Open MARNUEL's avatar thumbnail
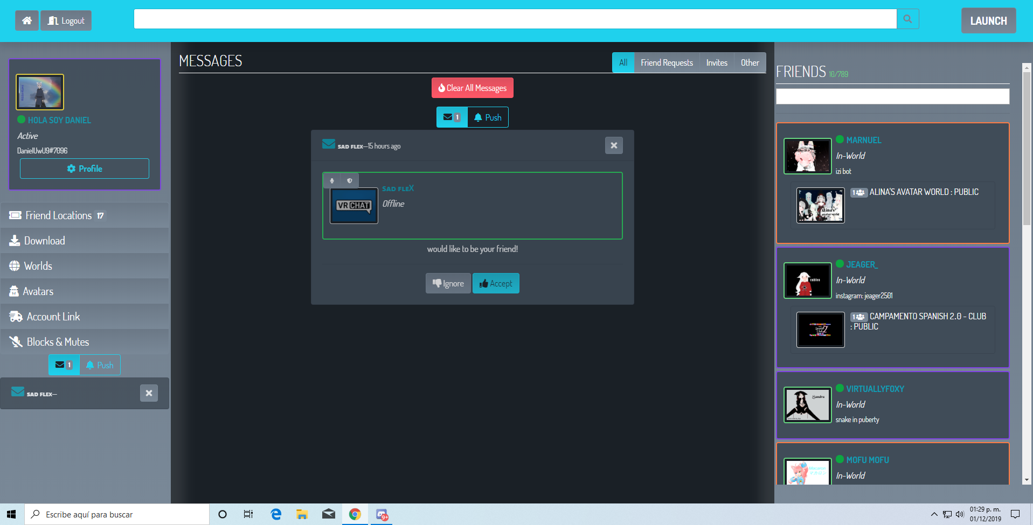Screen dimensions: 1033x525 pos(808,156)
